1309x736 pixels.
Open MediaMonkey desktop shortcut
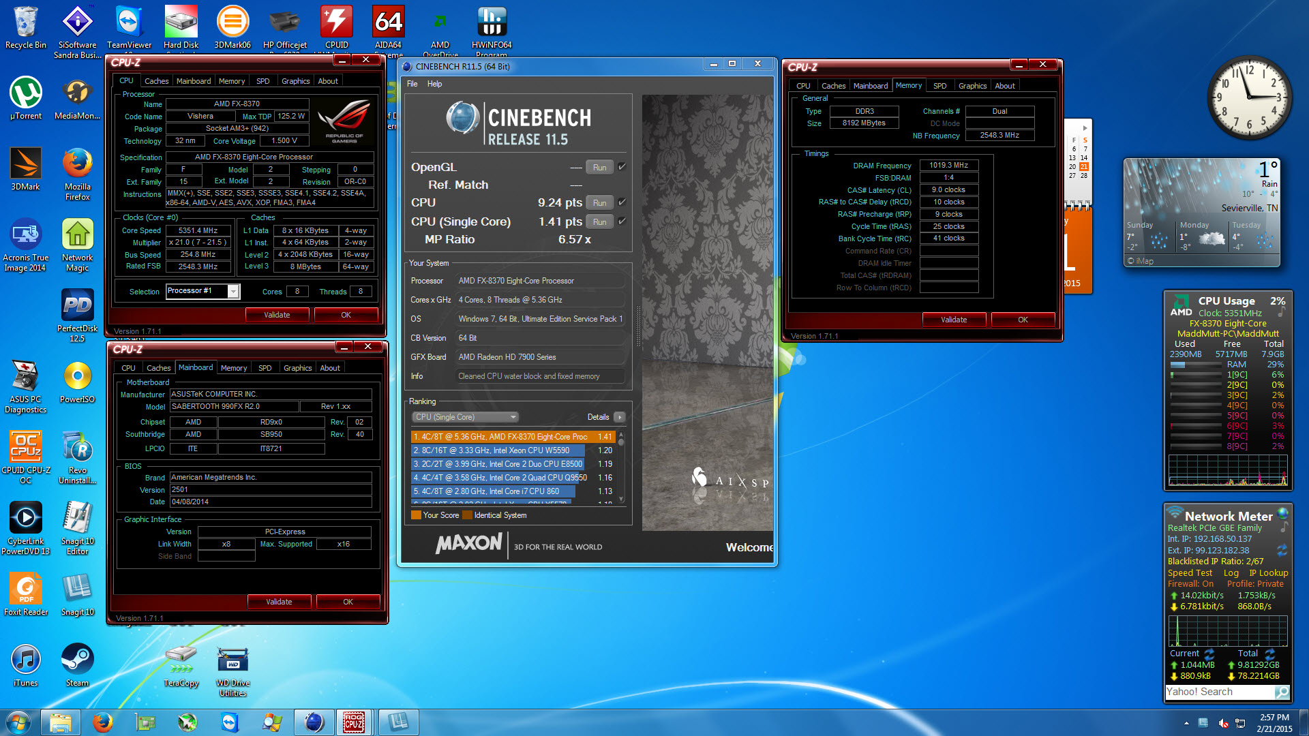[x=78, y=98]
